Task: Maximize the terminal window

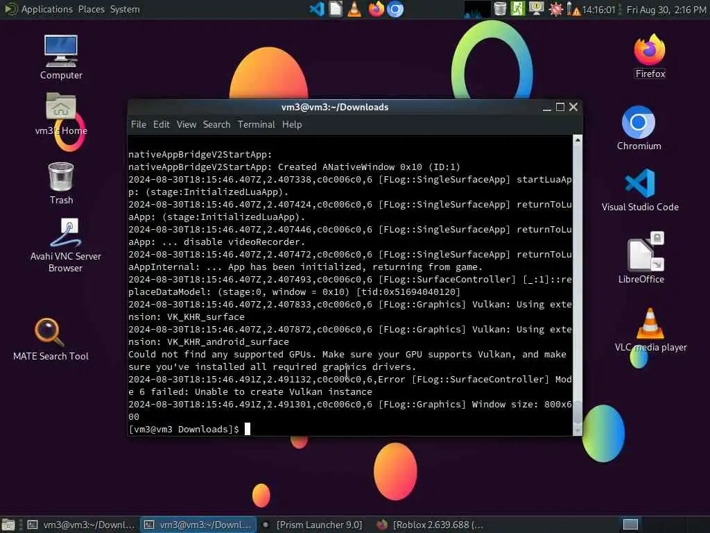Action: tap(560, 107)
